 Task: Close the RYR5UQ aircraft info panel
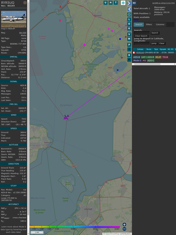[x=25, y=3]
